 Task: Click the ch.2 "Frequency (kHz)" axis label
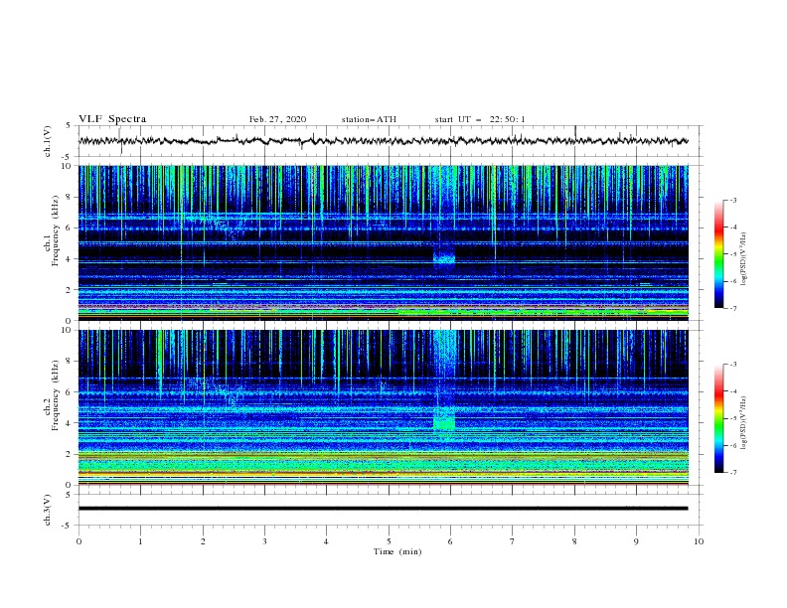click(56, 395)
